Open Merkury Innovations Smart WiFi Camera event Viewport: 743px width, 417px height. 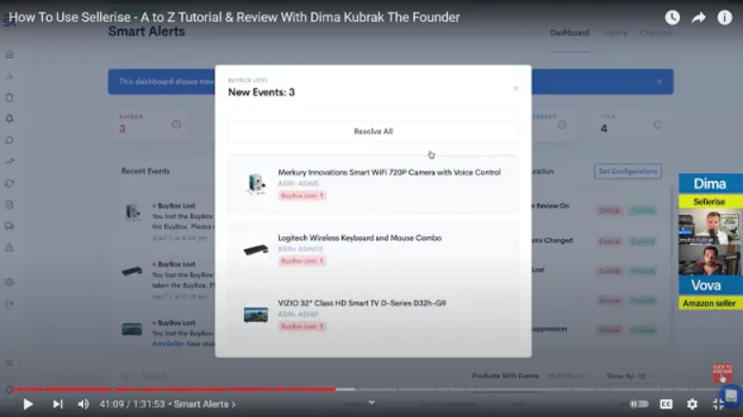[x=373, y=184]
